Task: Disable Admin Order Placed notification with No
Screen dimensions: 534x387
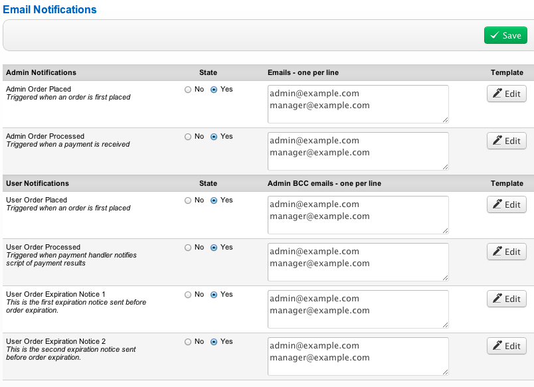Action: [188, 90]
